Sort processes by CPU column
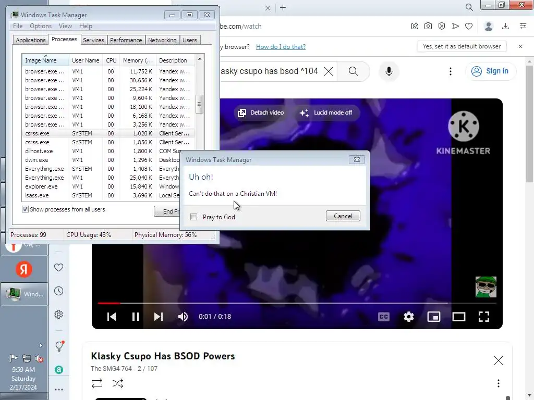The image size is (534, 400). click(111, 60)
